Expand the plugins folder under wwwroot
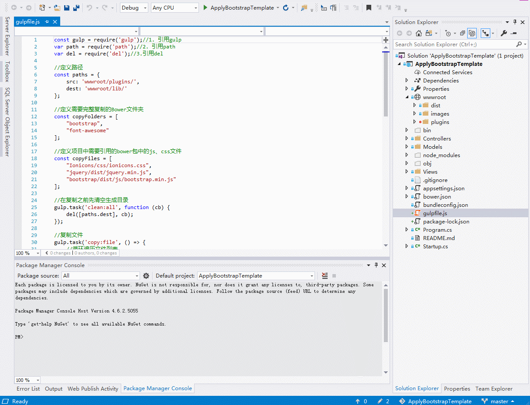The width and height of the screenshot is (530, 405). coord(415,122)
